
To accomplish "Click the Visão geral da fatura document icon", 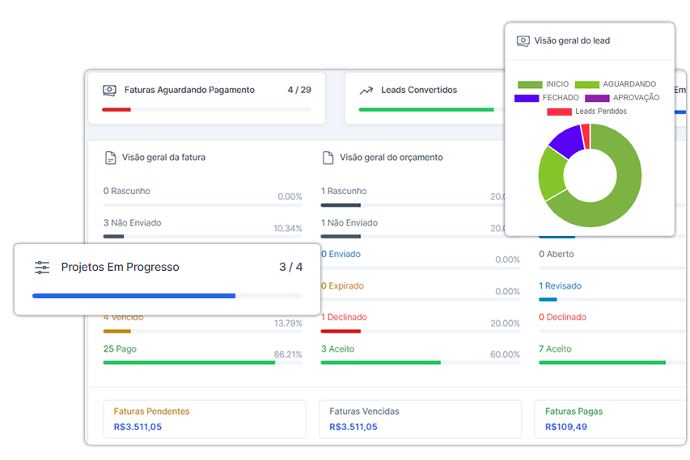I will click(110, 158).
